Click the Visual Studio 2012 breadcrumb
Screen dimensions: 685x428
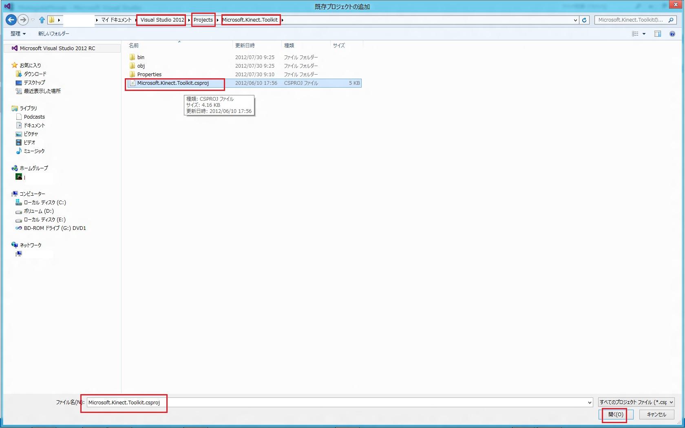coord(162,20)
